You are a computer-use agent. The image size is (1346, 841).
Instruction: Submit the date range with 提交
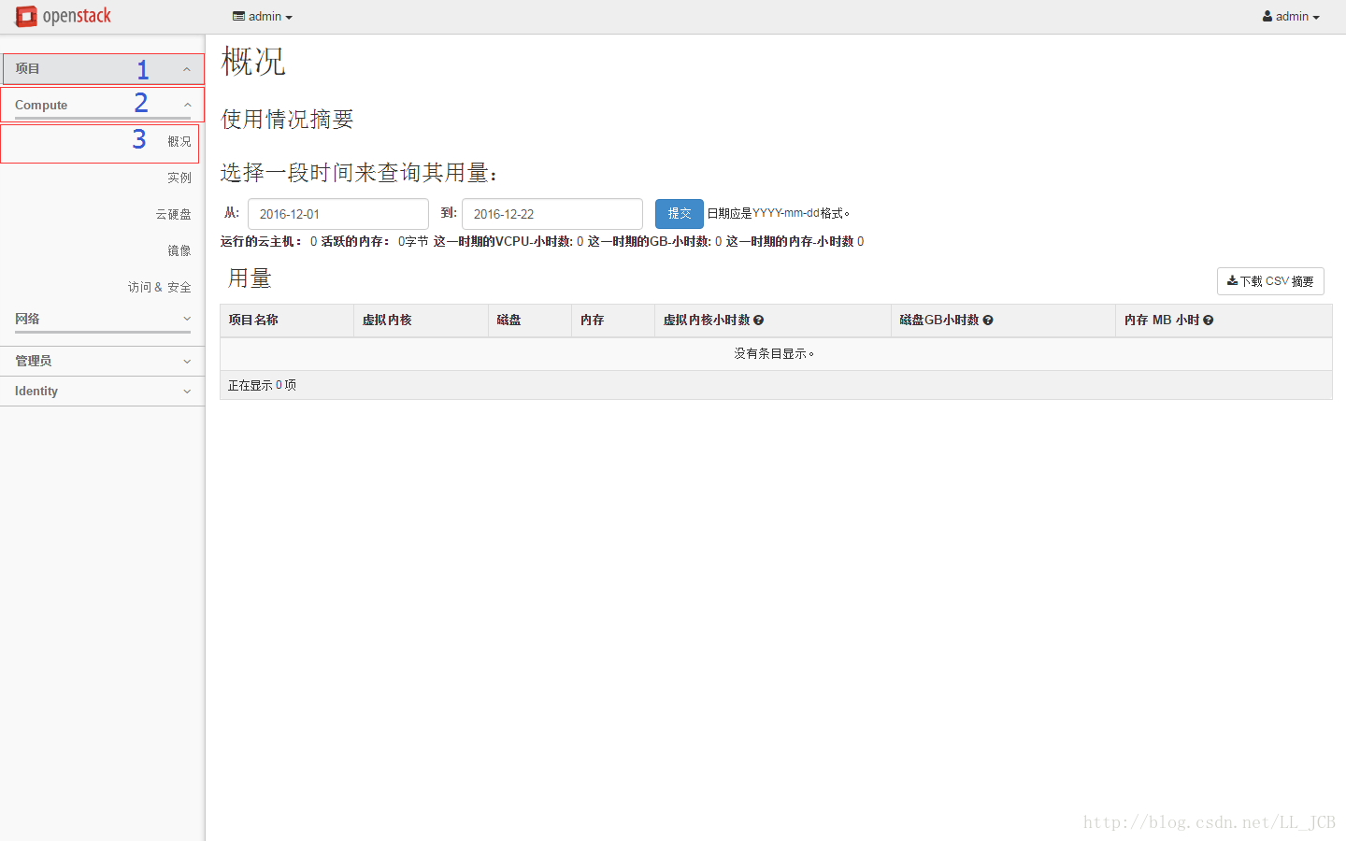(x=680, y=214)
